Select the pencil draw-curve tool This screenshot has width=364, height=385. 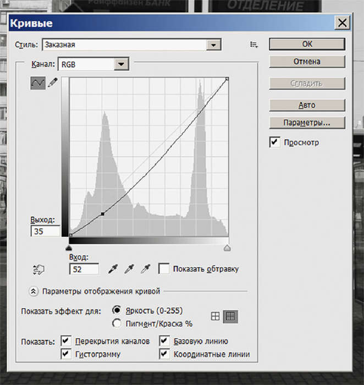tap(53, 84)
